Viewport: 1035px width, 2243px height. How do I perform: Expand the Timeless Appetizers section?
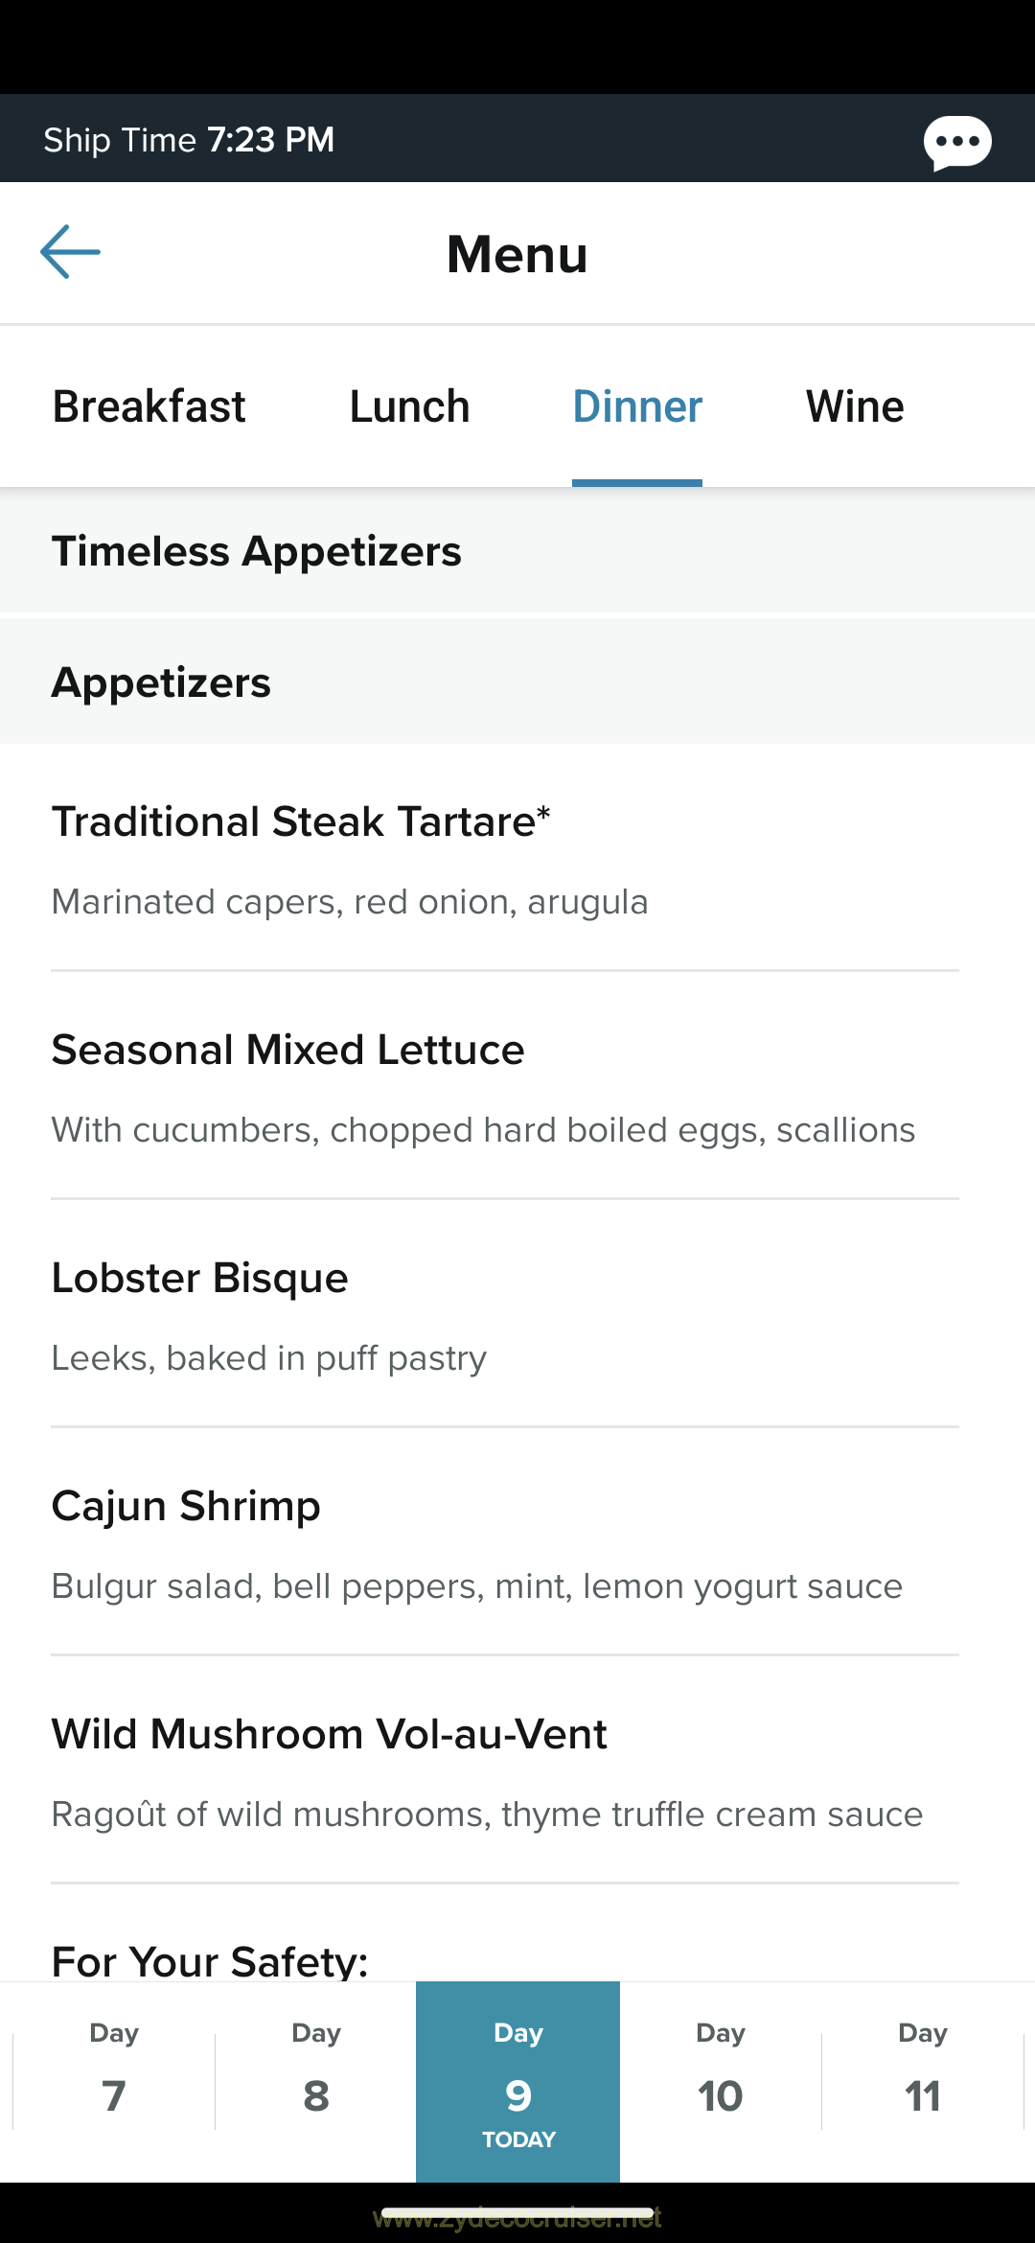click(x=517, y=551)
